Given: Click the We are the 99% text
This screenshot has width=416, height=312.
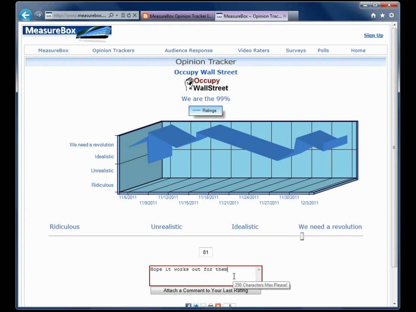Looking at the screenshot, I should [x=205, y=99].
